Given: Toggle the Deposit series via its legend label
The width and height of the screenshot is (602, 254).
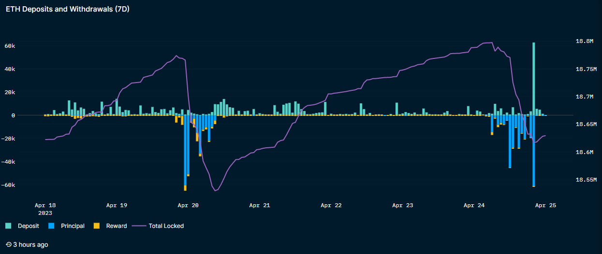Looking at the screenshot, I should [29, 226].
